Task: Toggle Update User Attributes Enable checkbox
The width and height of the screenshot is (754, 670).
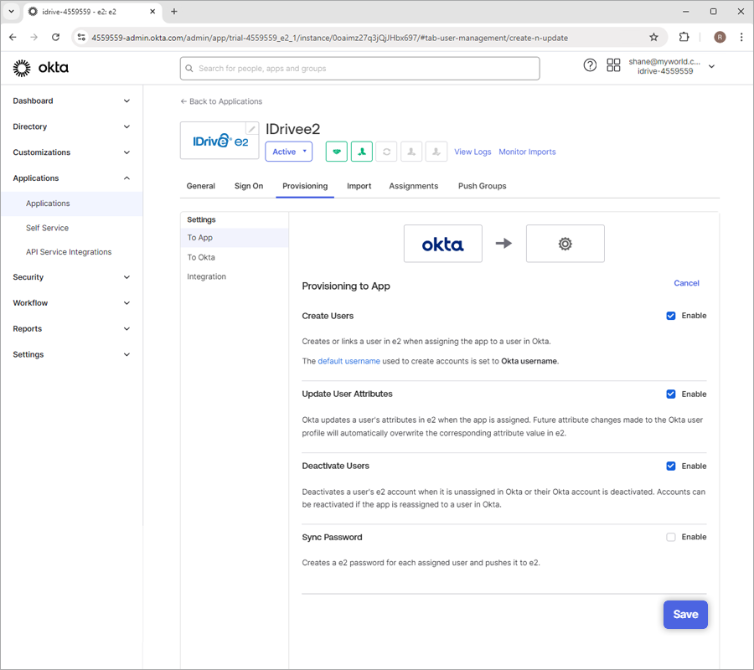Action: tap(671, 394)
